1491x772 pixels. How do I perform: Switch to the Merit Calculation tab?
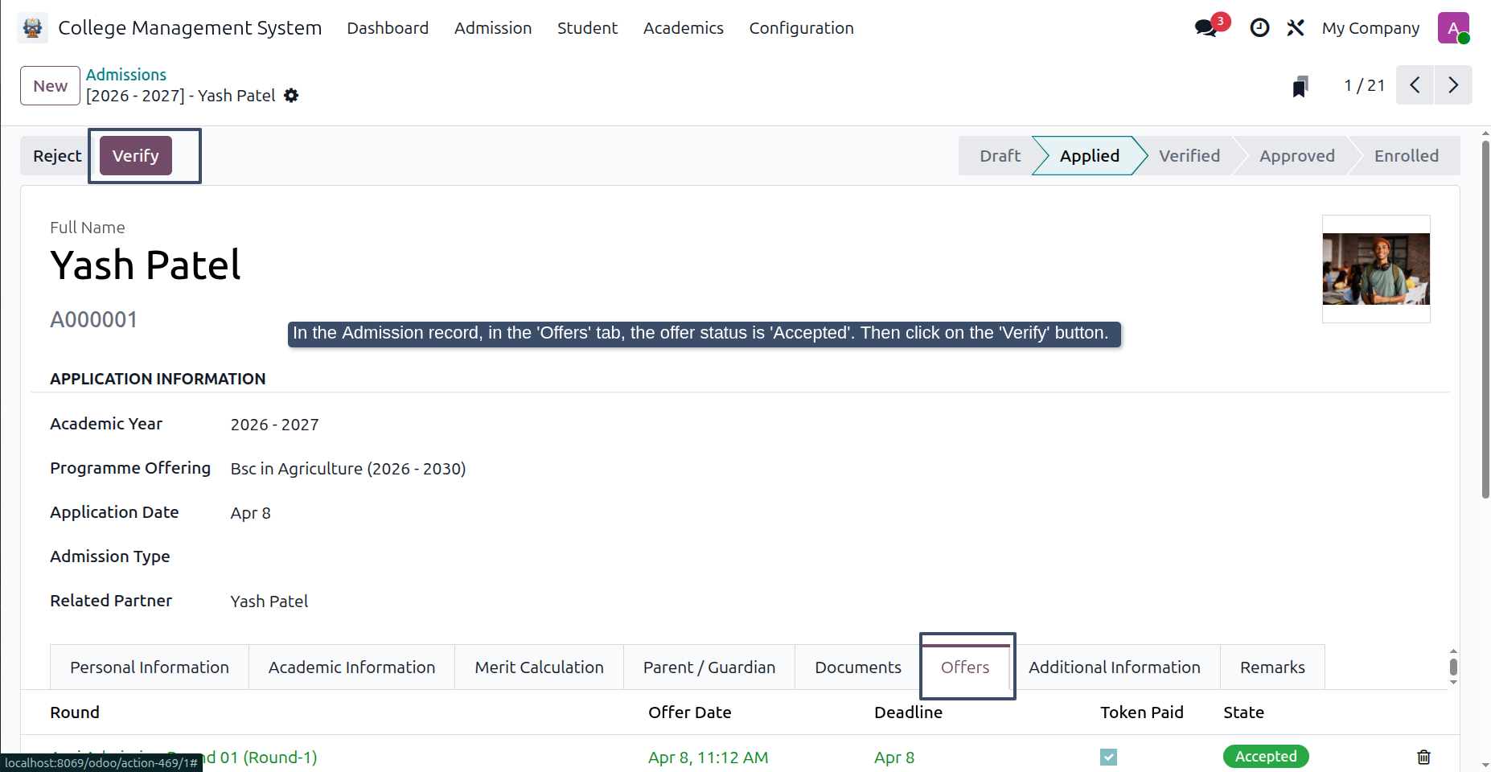point(539,667)
